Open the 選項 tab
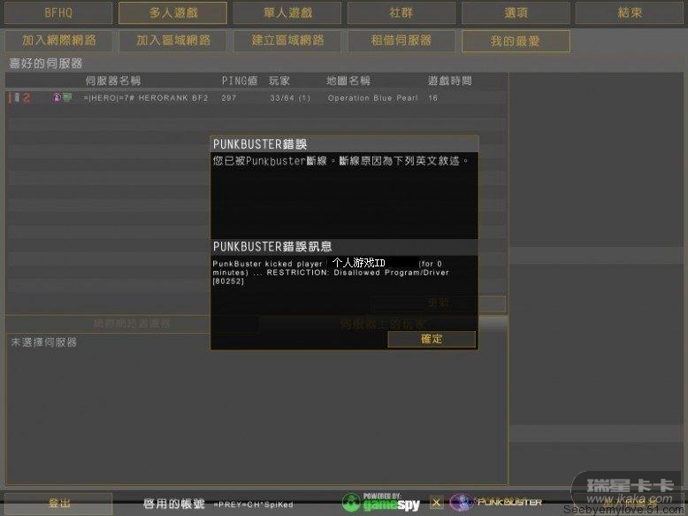The height and width of the screenshot is (516, 688). click(x=516, y=12)
